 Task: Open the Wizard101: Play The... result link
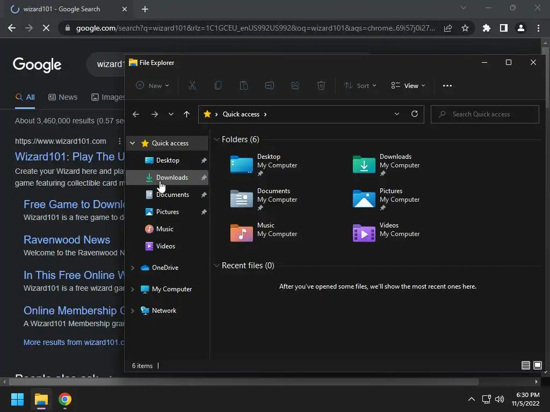pos(69,156)
